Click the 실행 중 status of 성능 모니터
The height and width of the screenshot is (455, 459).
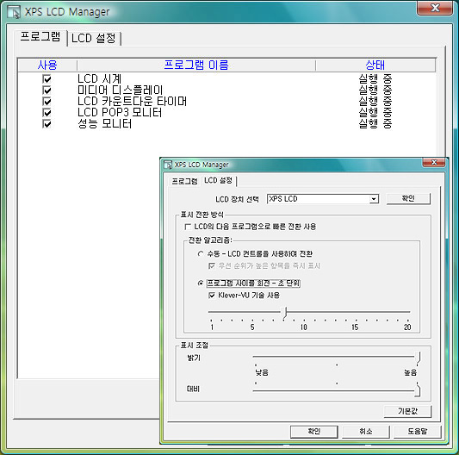[375, 123]
